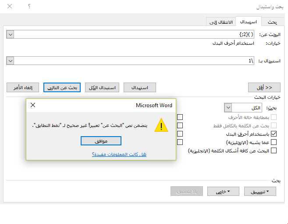Click the استخدام أحرف البدل options text

click(233, 43)
